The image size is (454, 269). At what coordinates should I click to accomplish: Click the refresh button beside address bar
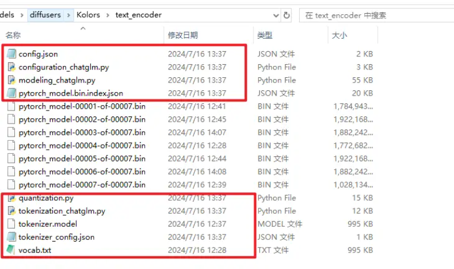(x=287, y=15)
